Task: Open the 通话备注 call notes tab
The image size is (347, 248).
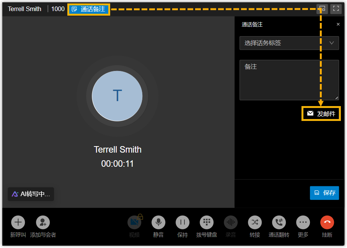Action: point(89,9)
